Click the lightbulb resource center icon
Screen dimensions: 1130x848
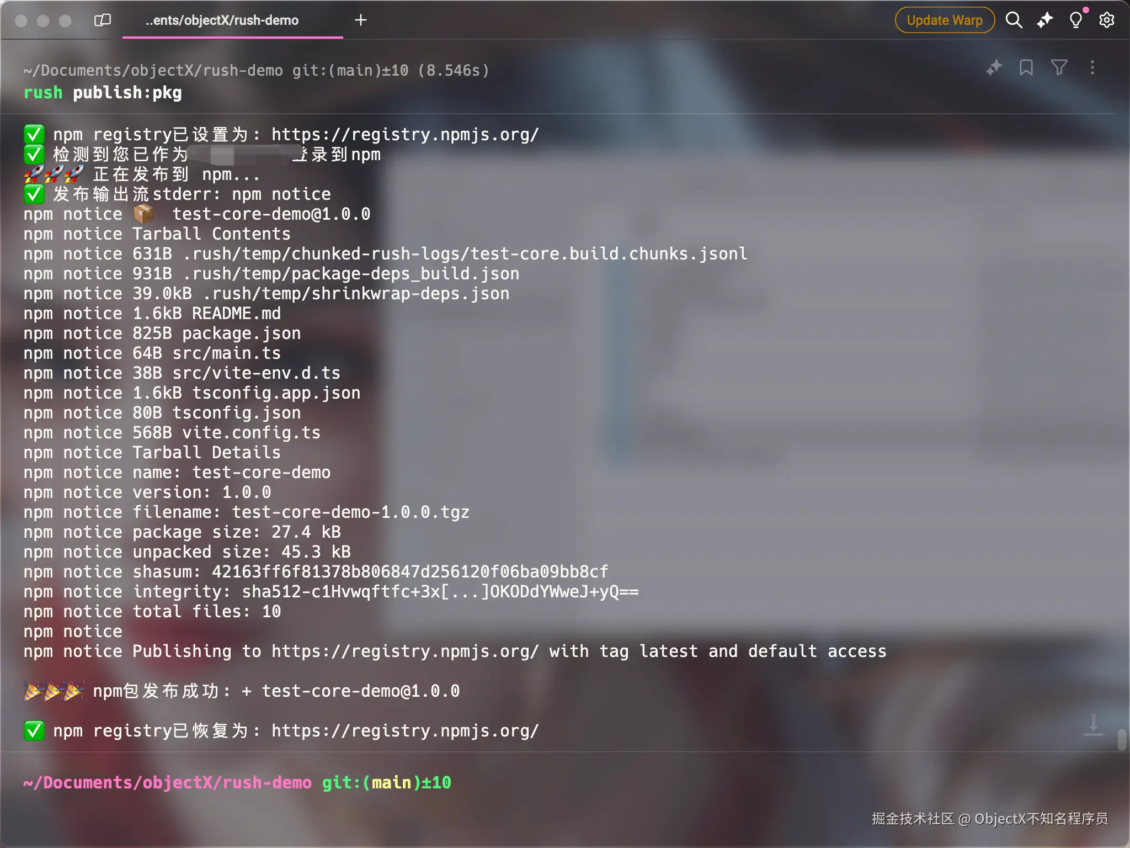point(1075,20)
